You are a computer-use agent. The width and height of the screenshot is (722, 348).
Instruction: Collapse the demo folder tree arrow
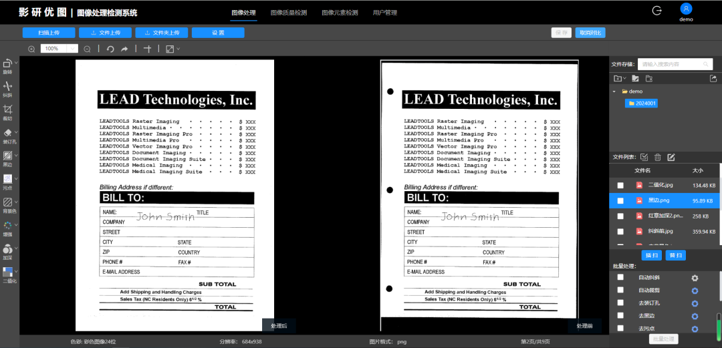coord(614,92)
